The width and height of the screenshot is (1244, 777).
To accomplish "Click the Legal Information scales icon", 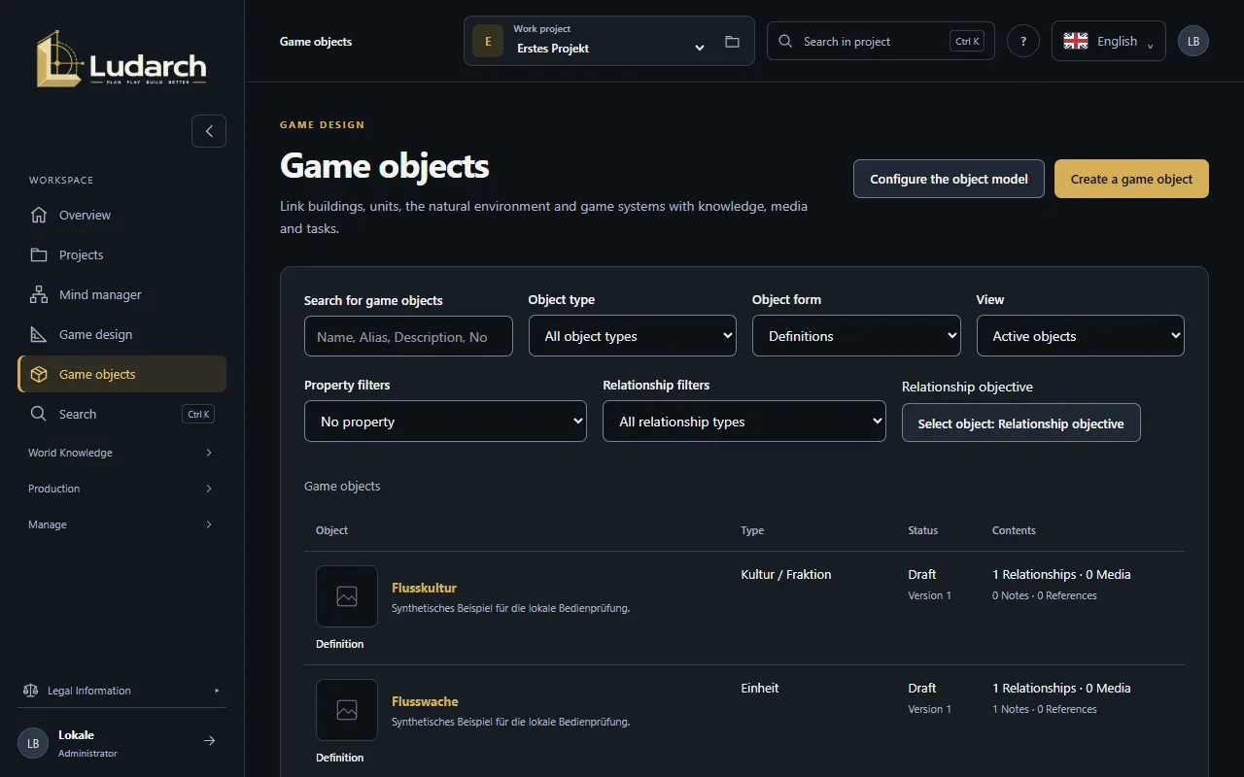I will click(30, 691).
